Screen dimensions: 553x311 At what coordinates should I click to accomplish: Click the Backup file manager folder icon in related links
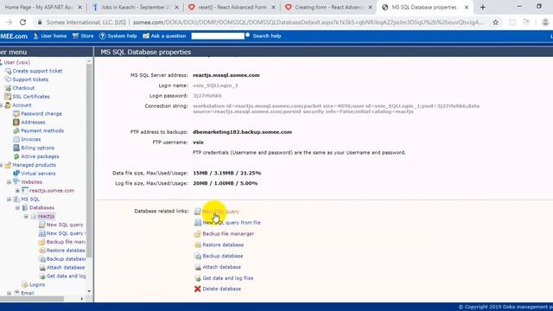pos(198,234)
